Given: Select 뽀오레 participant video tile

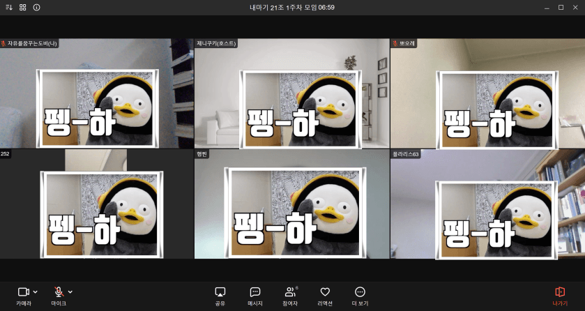Looking at the screenshot, I should click(487, 93).
